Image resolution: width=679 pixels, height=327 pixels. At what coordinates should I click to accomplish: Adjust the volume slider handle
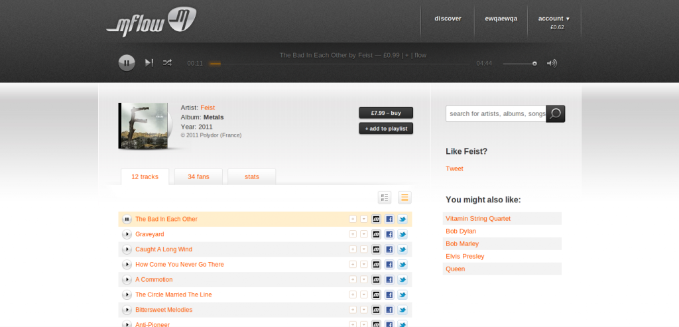pyautogui.click(x=535, y=64)
